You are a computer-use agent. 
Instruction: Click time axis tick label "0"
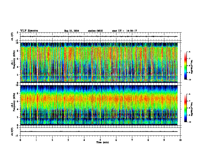tap(20, 140)
